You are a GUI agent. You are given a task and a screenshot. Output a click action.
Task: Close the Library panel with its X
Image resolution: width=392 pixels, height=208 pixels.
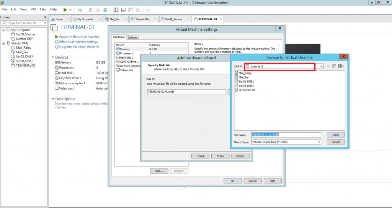pyautogui.click(x=45, y=17)
